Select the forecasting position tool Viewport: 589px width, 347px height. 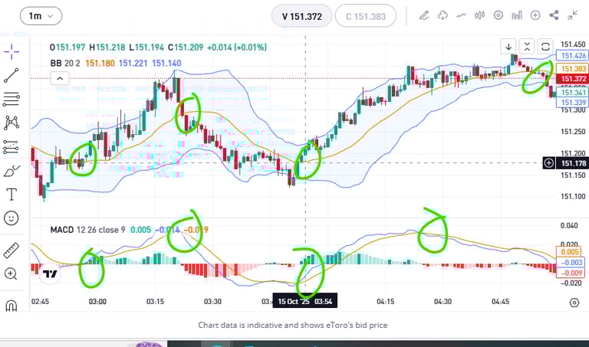12,147
